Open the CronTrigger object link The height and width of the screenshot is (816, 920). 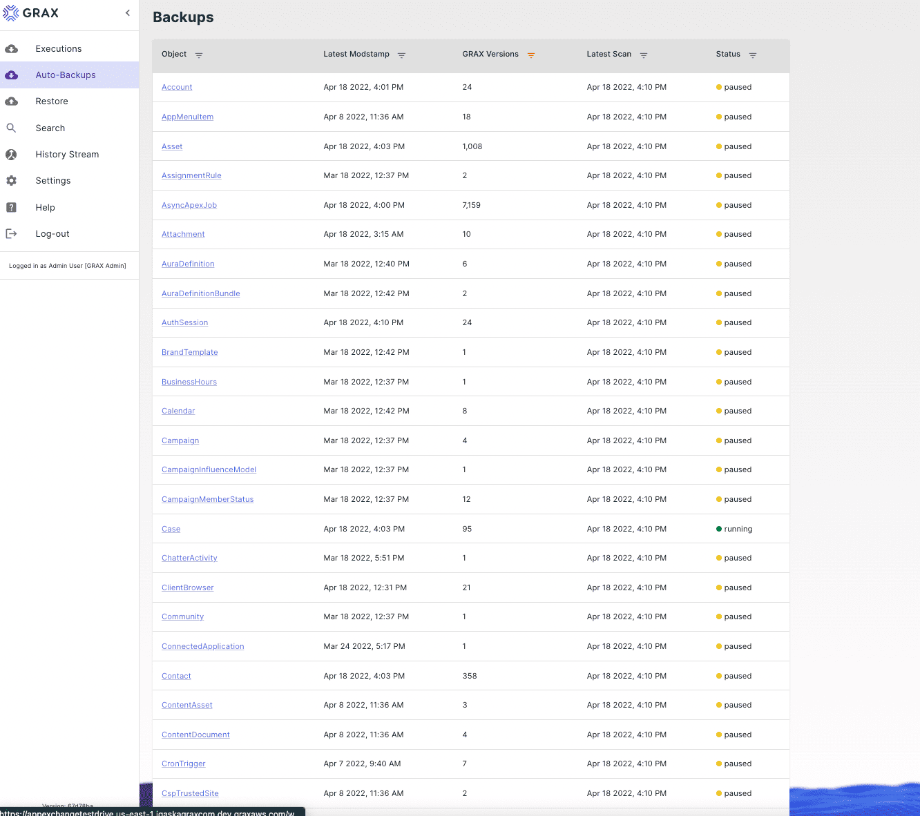click(184, 764)
